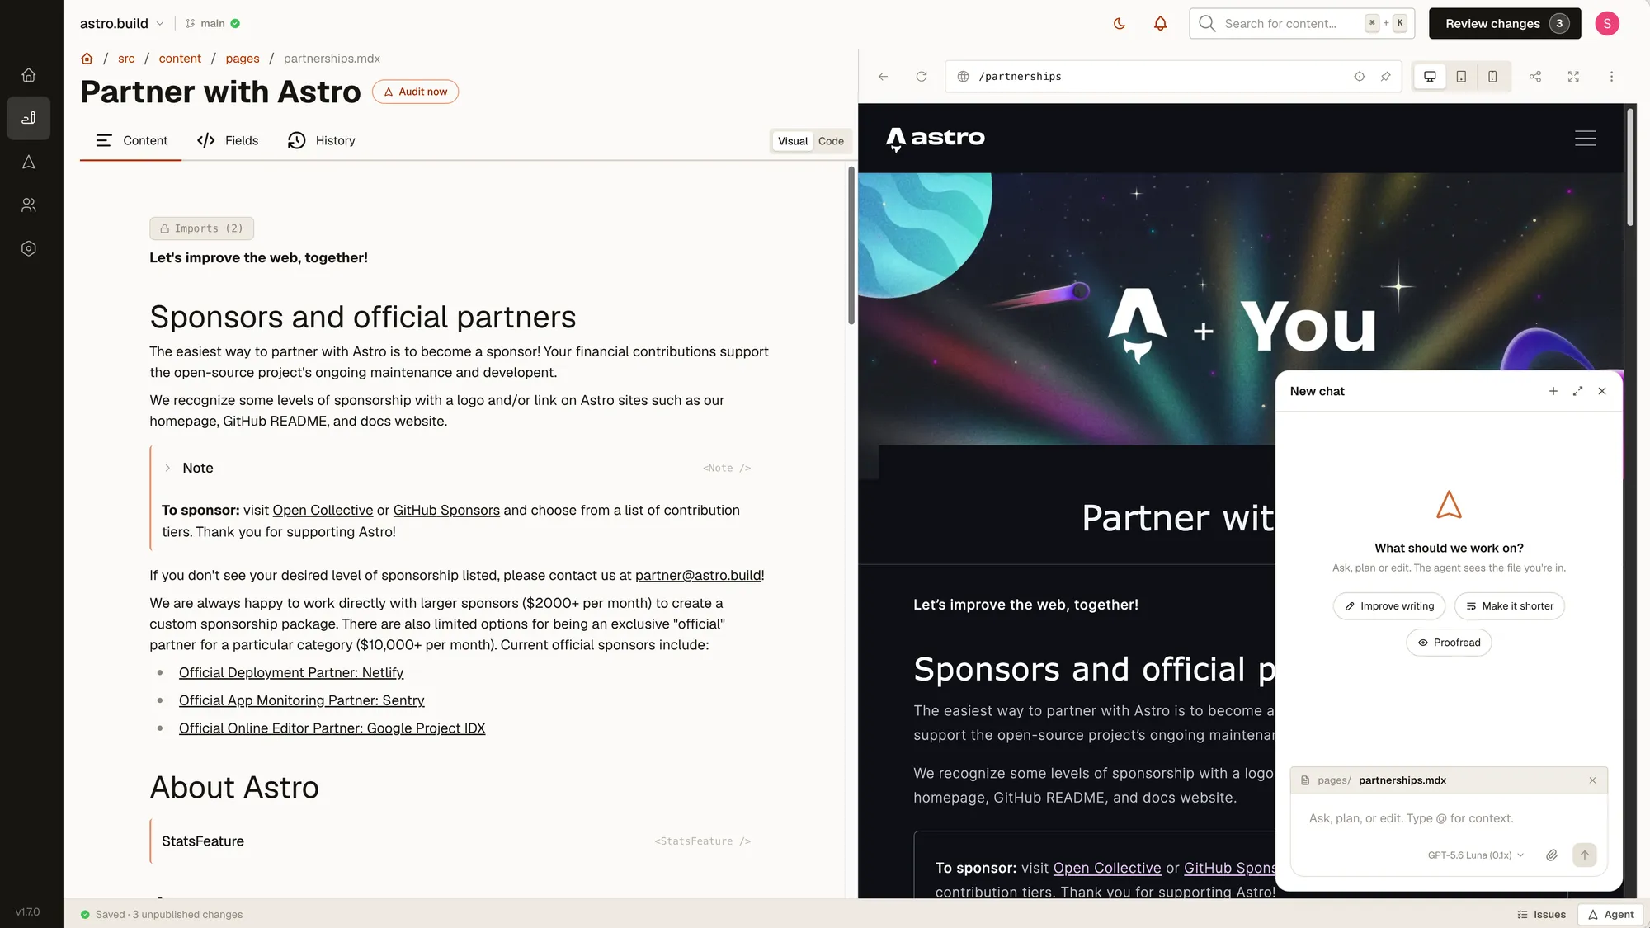
Task: Send the chat message
Action: (x=1584, y=855)
